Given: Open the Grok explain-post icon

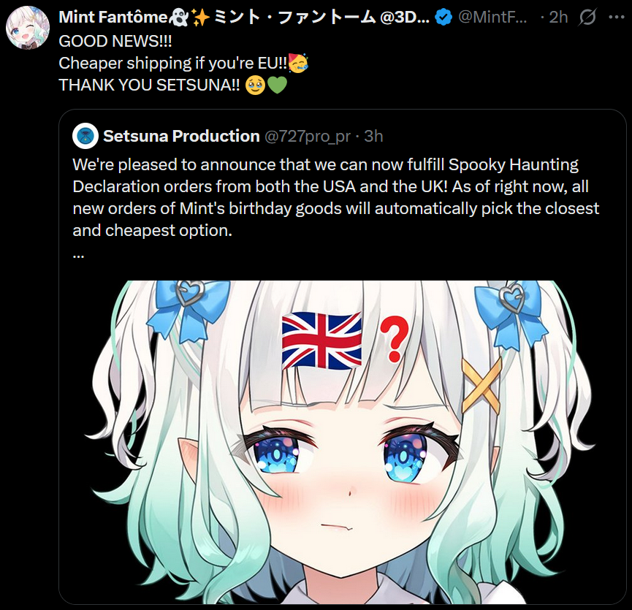Looking at the screenshot, I should point(587,18).
